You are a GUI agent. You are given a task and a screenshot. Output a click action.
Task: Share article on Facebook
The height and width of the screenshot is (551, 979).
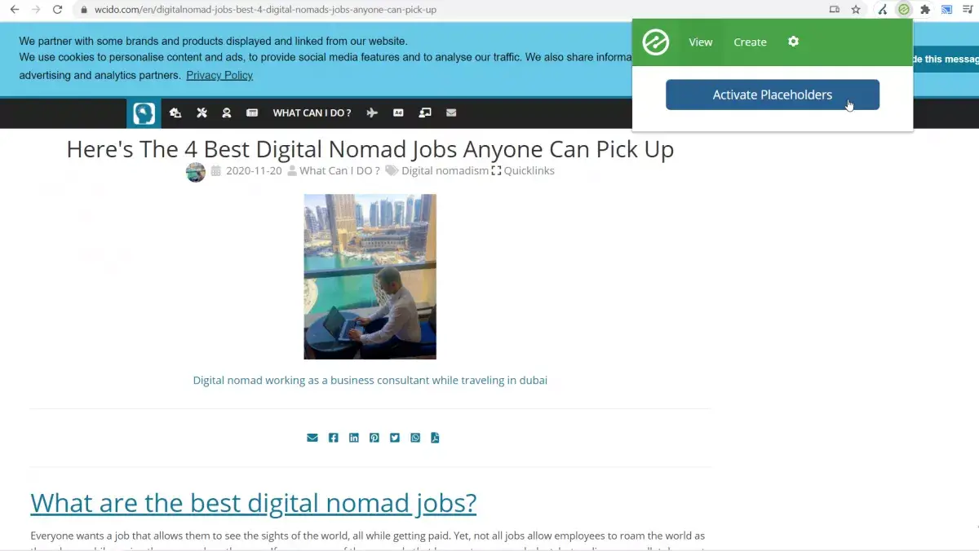click(x=333, y=438)
